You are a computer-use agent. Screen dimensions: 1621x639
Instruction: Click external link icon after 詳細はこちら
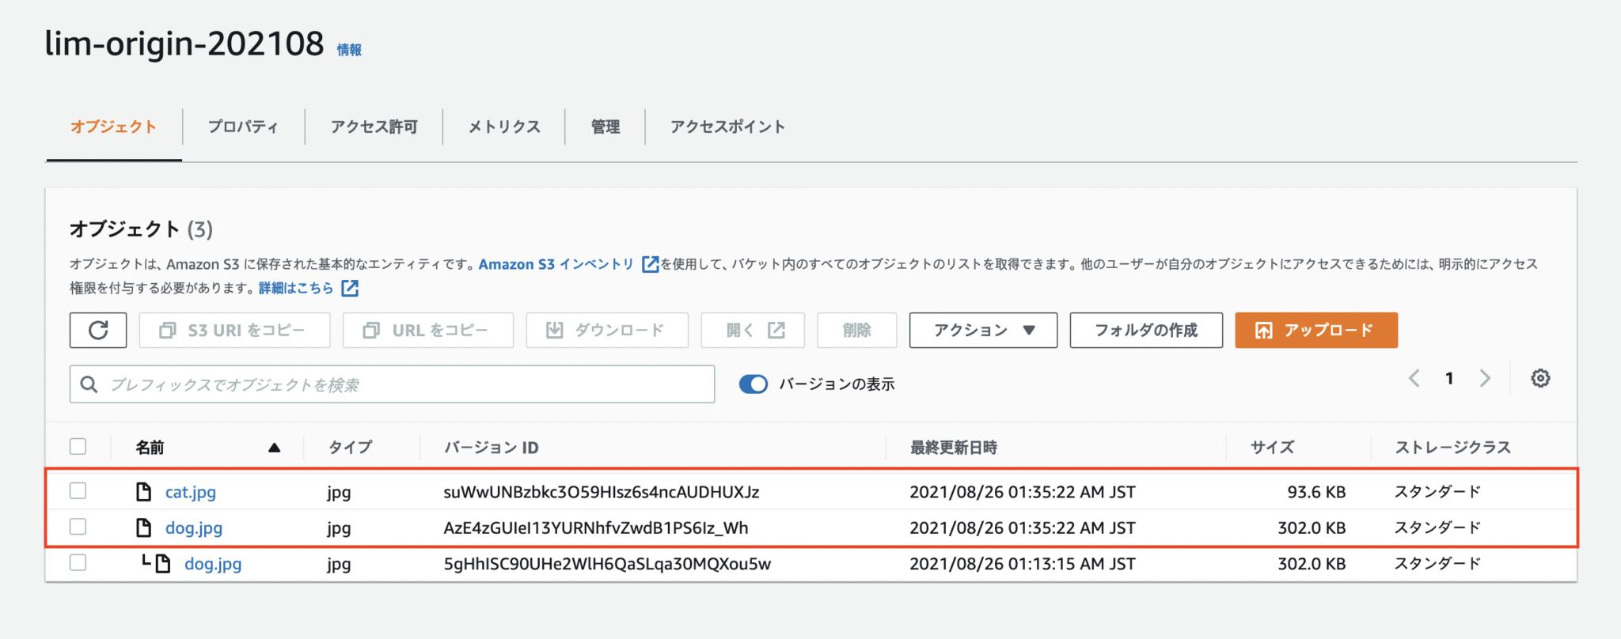pyautogui.click(x=350, y=288)
